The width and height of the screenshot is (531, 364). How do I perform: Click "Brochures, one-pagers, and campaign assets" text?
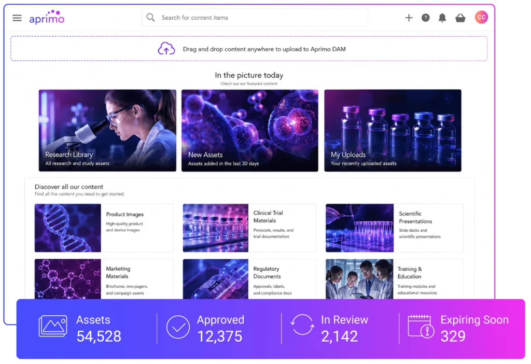coord(127,289)
